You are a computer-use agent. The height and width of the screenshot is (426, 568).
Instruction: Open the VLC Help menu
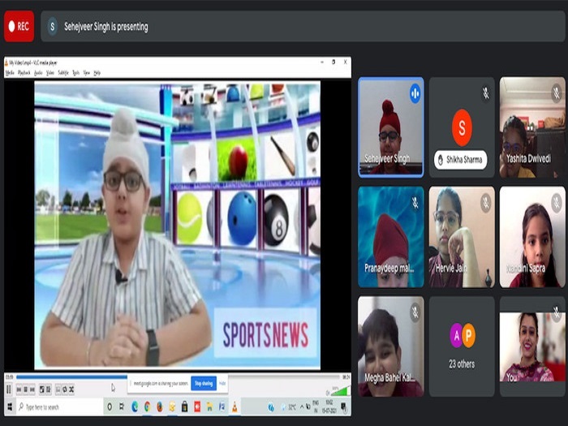97,73
